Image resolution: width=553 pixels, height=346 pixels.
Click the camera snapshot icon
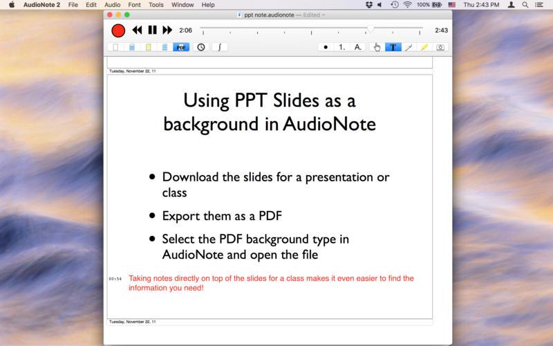(440, 47)
